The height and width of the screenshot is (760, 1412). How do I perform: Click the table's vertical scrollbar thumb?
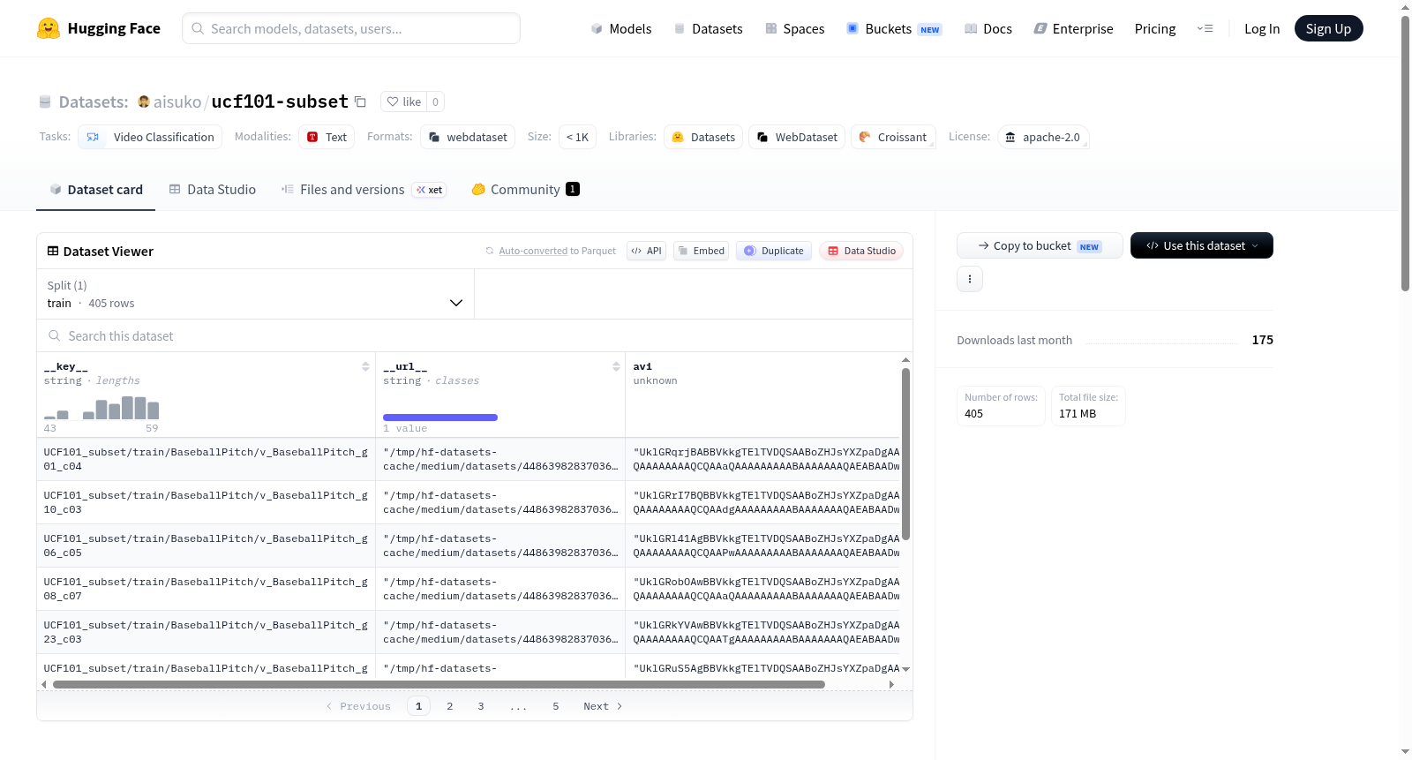[x=905, y=454]
